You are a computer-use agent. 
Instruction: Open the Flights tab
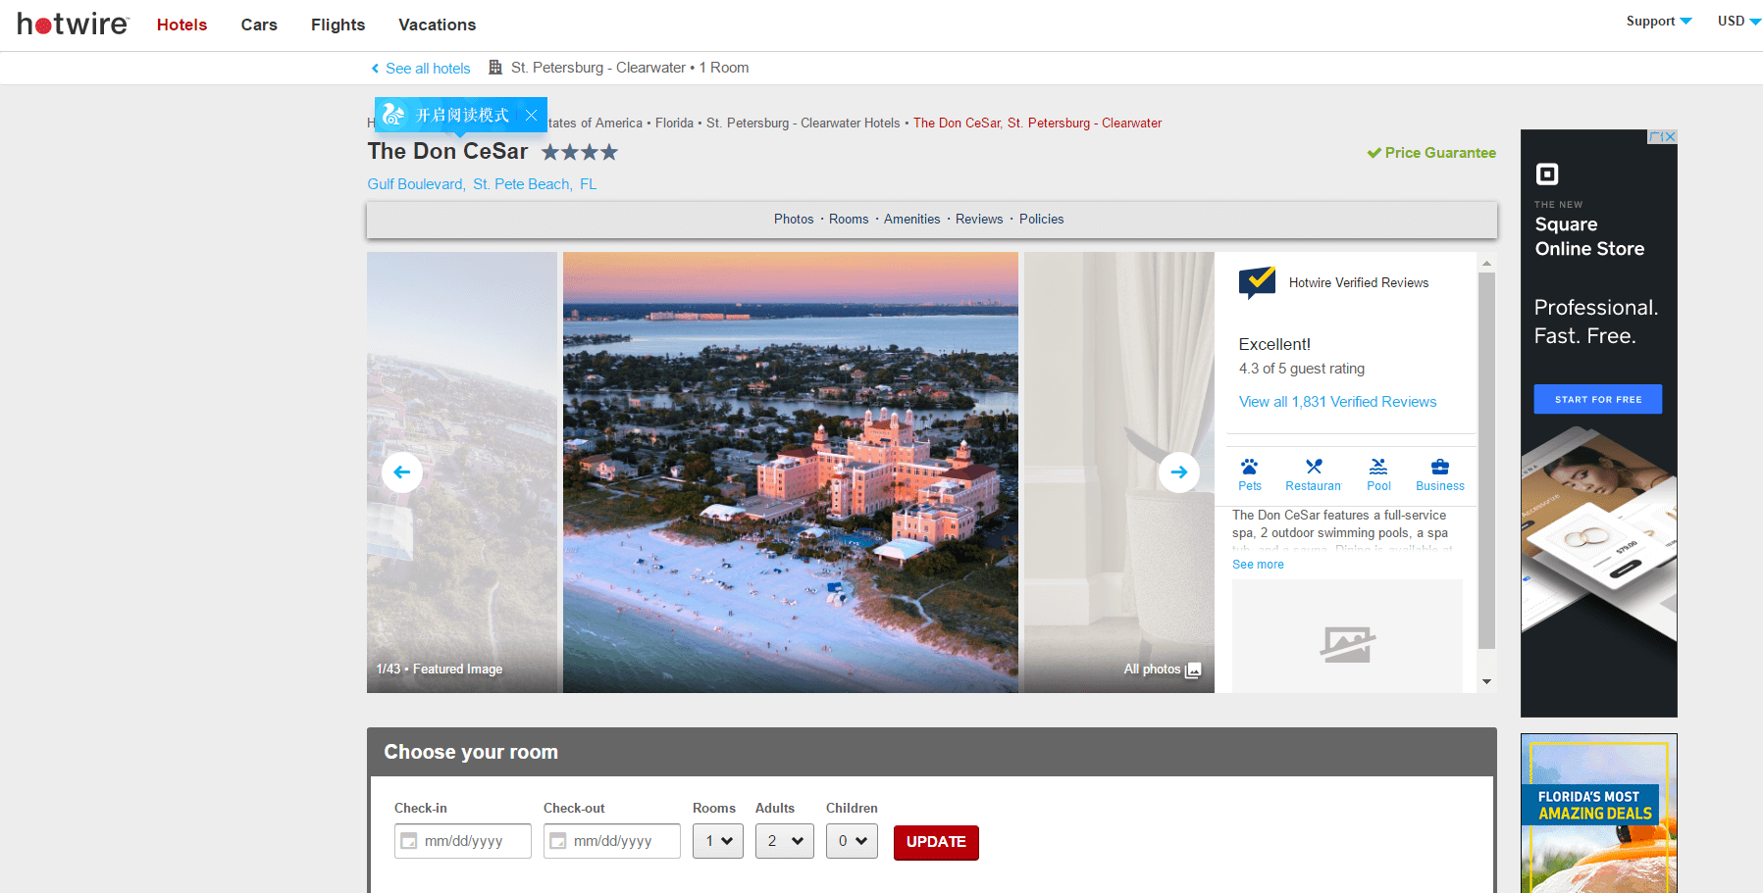pyautogui.click(x=337, y=25)
